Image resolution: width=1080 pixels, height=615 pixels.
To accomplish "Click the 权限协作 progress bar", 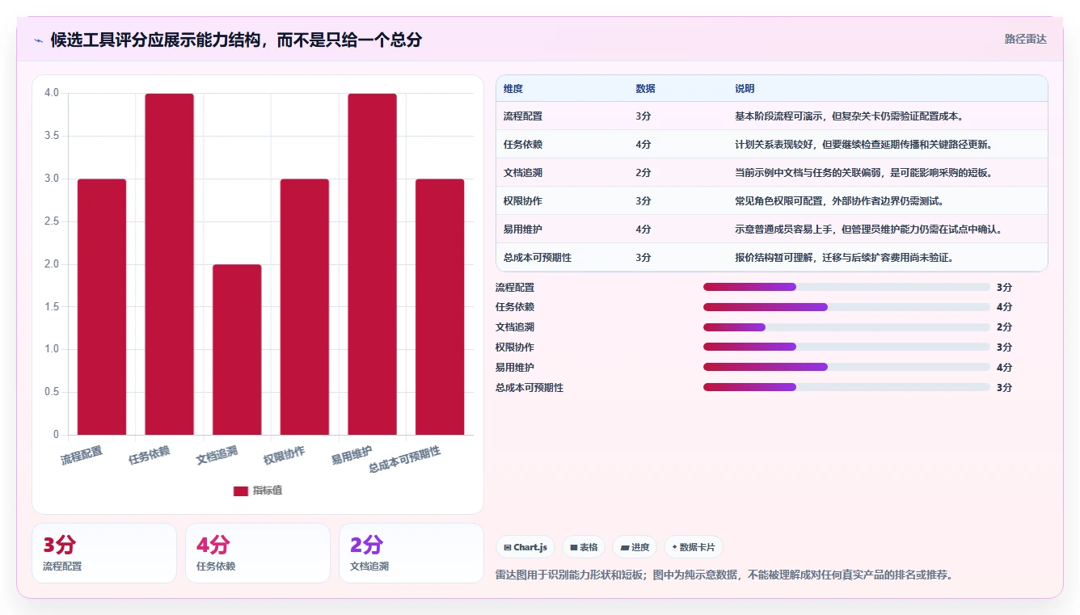I will (846, 347).
